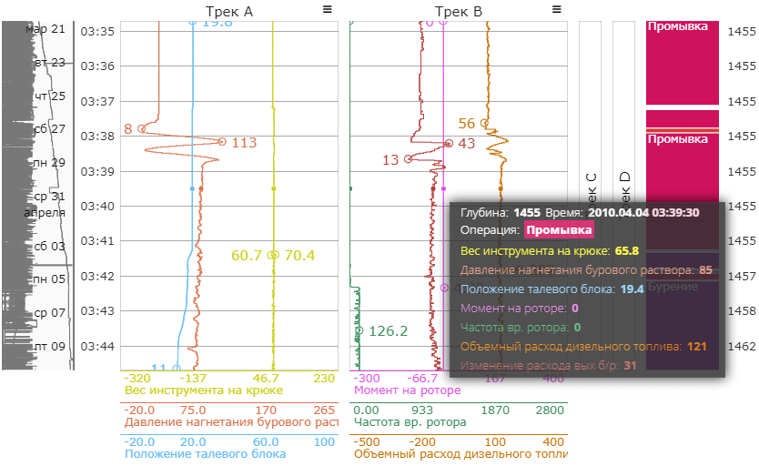
Task: Open the collapsed Трек D column
Action: 624,194
